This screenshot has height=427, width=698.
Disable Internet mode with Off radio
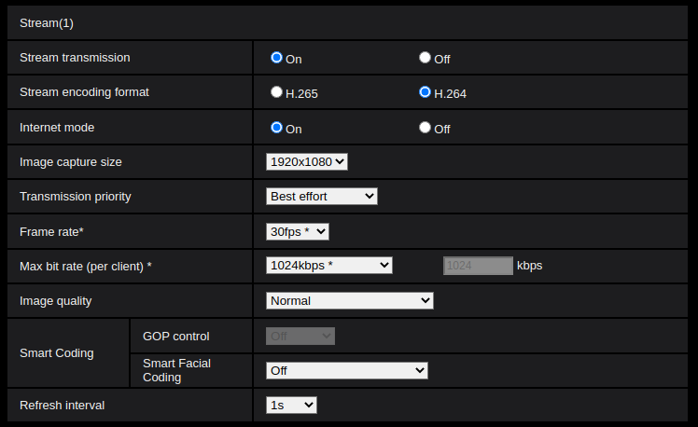pos(425,127)
